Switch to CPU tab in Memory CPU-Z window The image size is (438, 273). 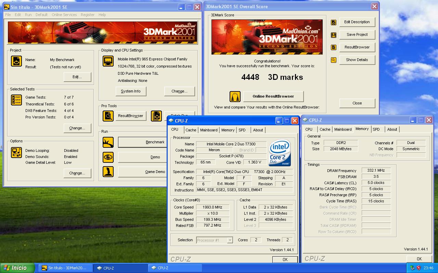(309, 129)
